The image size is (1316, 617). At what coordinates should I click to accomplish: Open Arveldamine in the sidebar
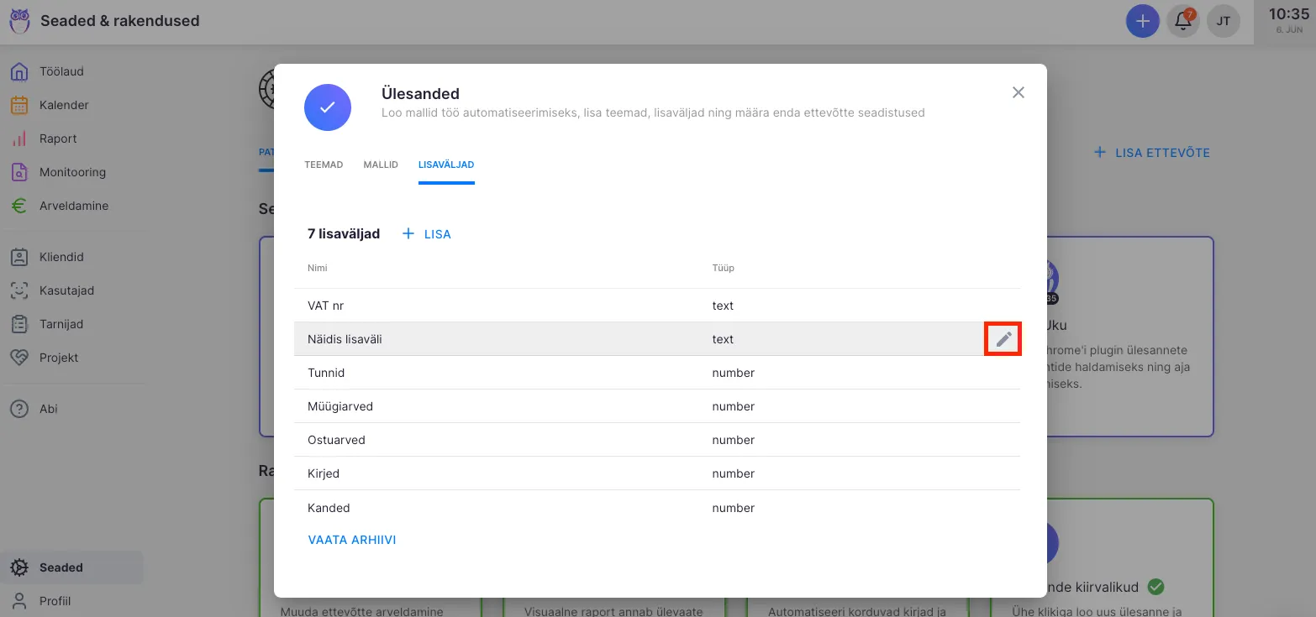pyautogui.click(x=73, y=206)
